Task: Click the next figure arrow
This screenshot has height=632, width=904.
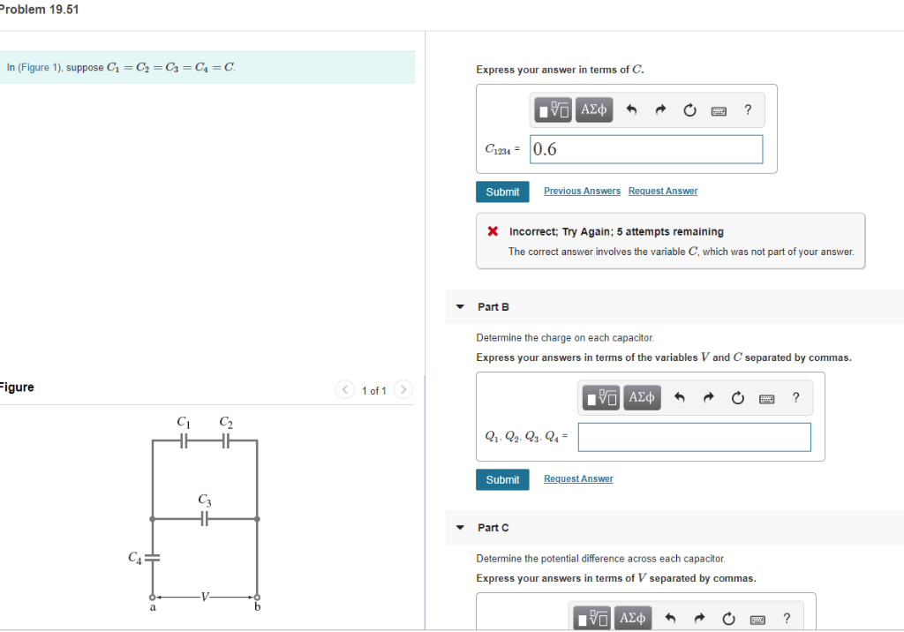Action: pyautogui.click(x=403, y=390)
